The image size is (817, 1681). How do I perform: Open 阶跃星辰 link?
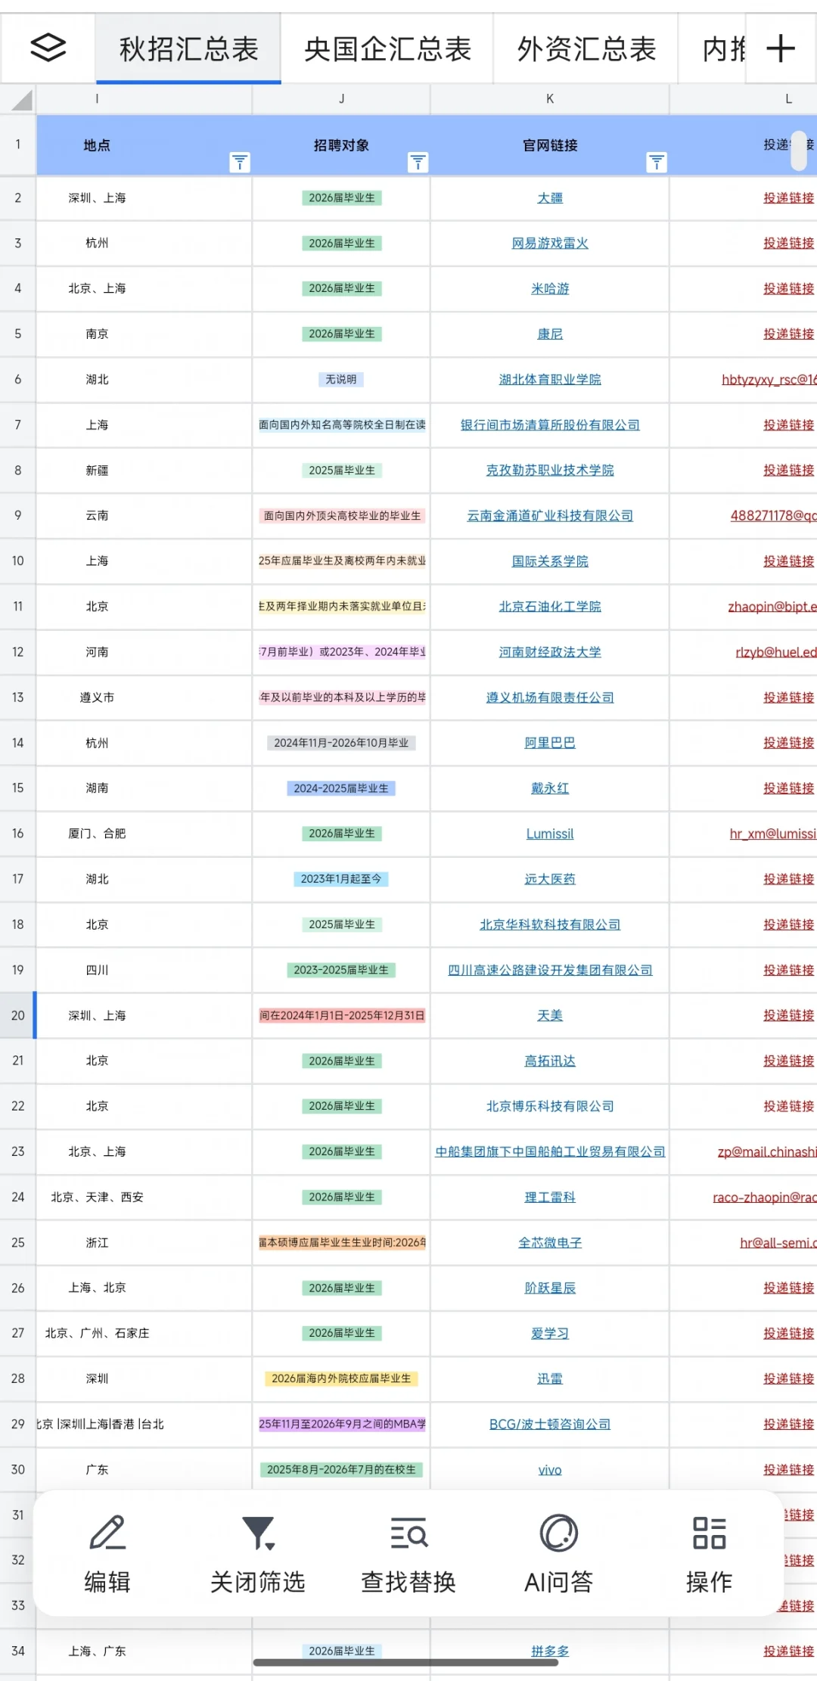(550, 1288)
